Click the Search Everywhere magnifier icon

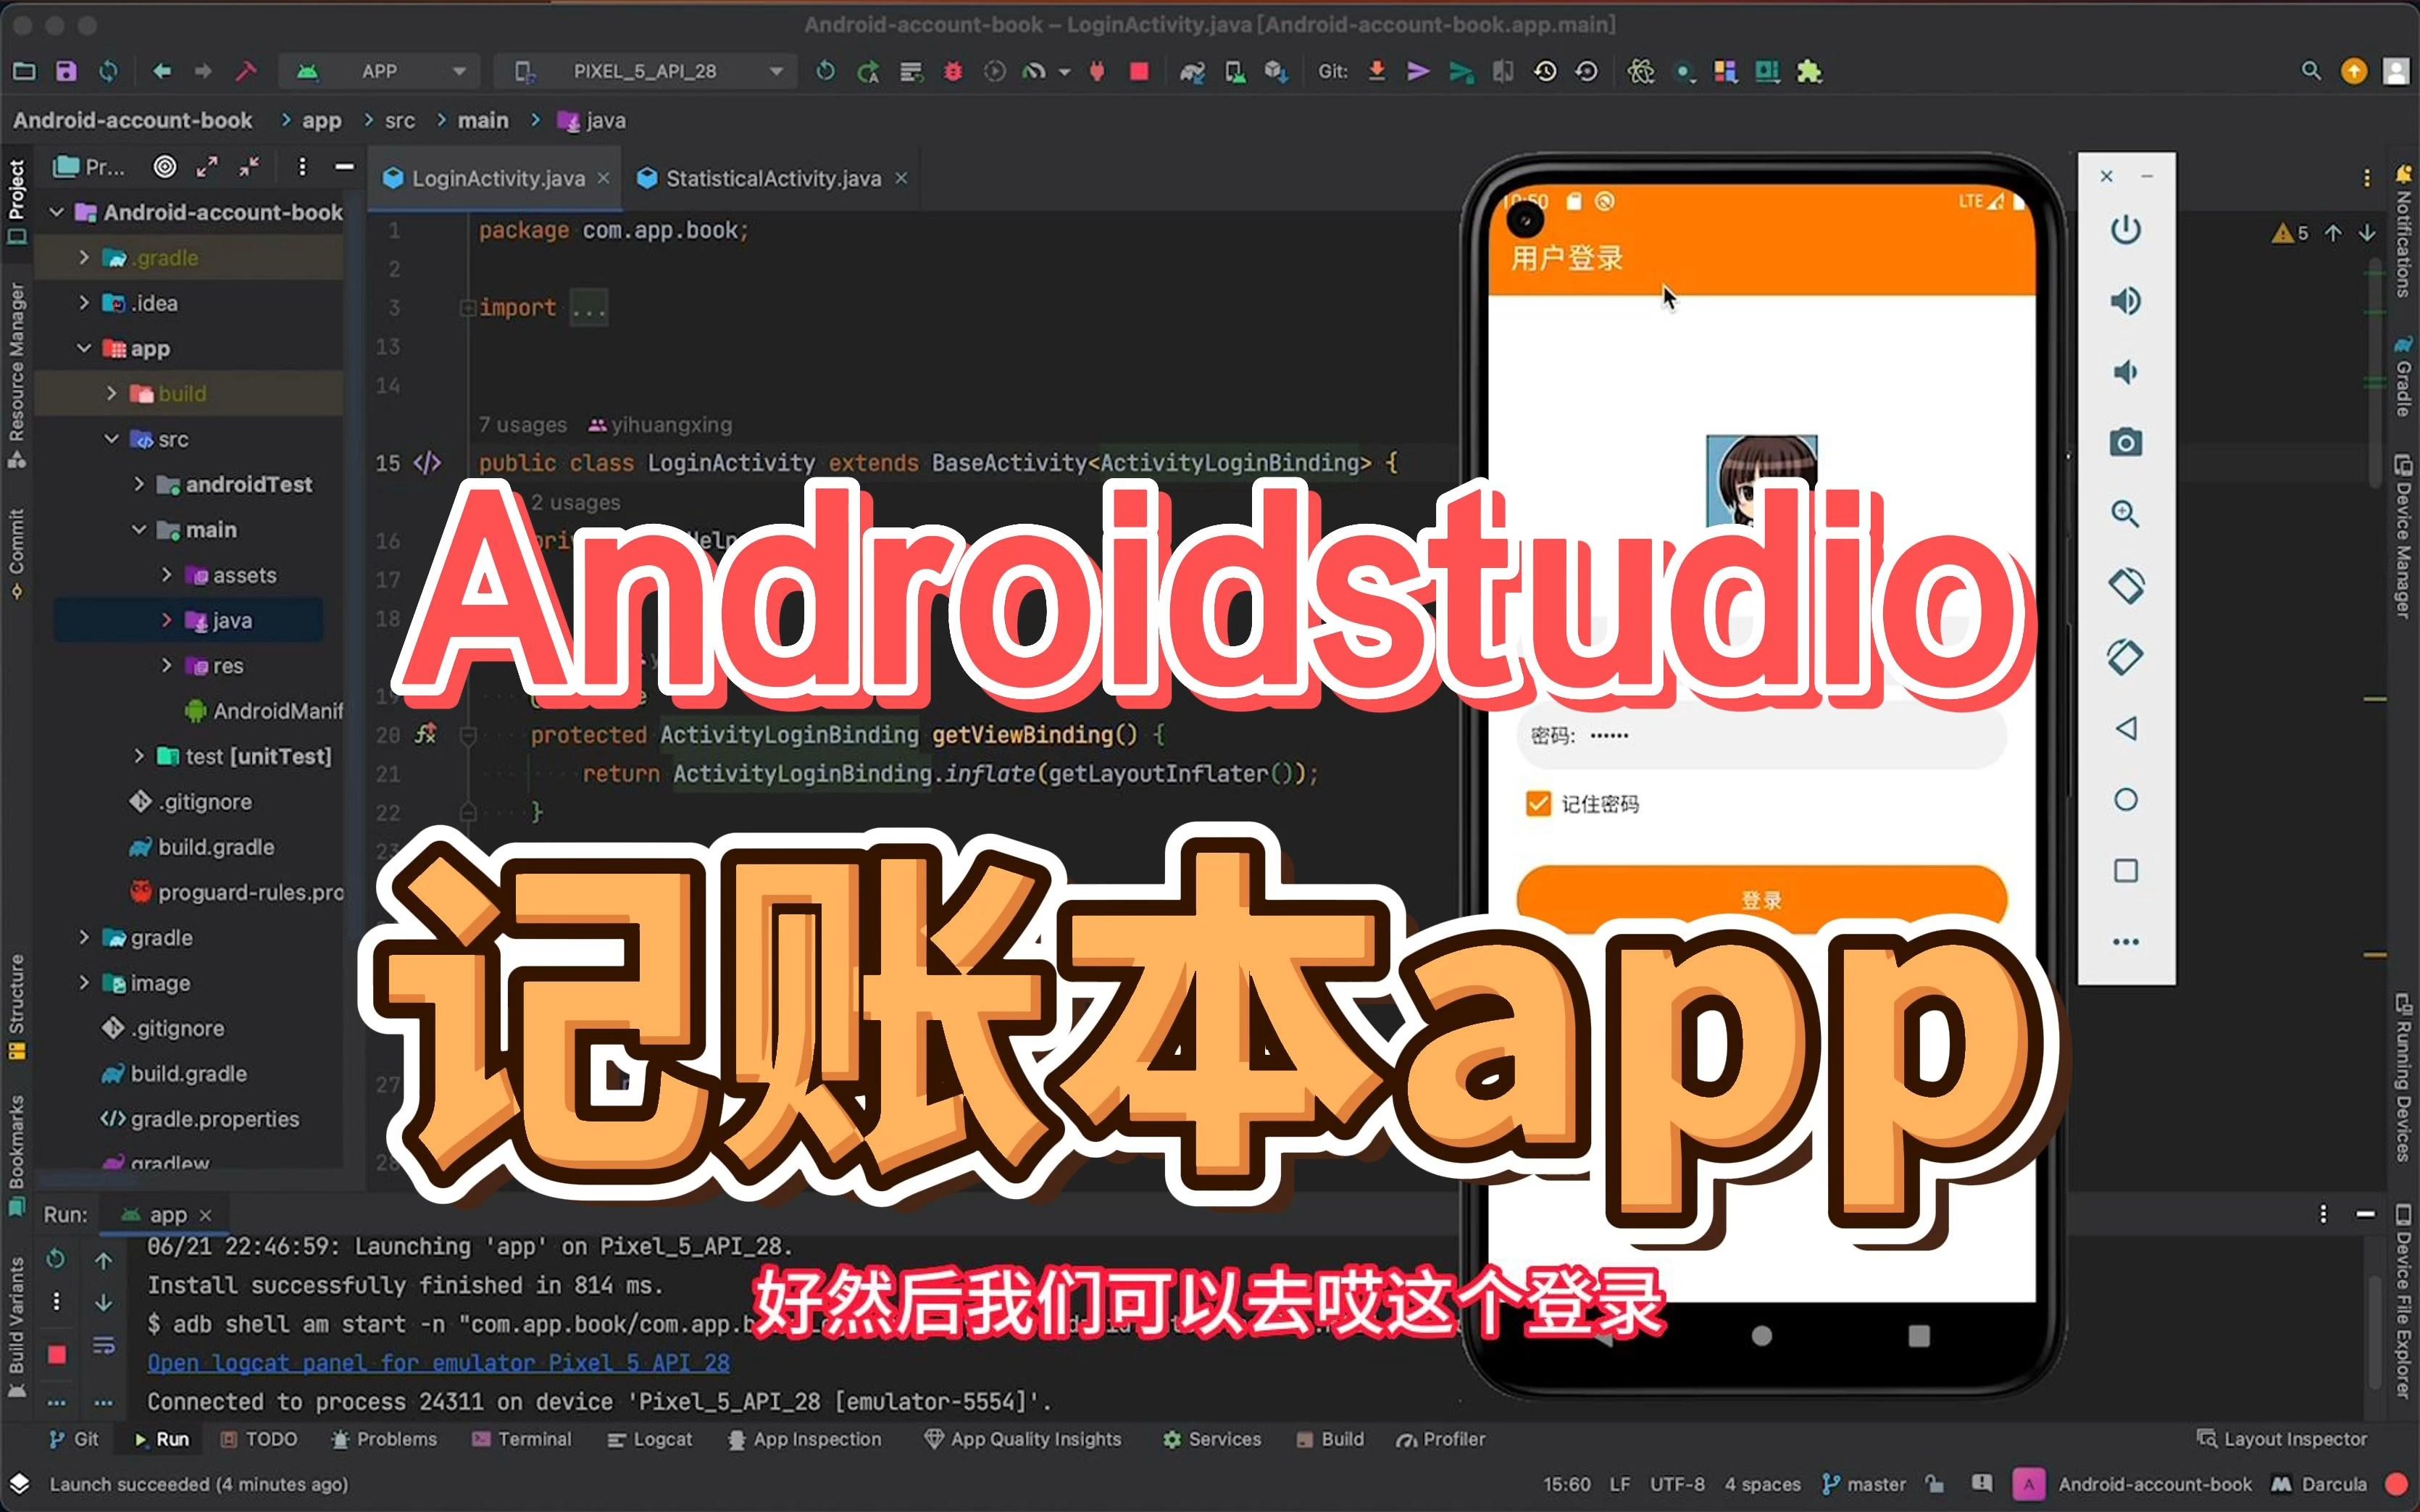click(x=2310, y=71)
